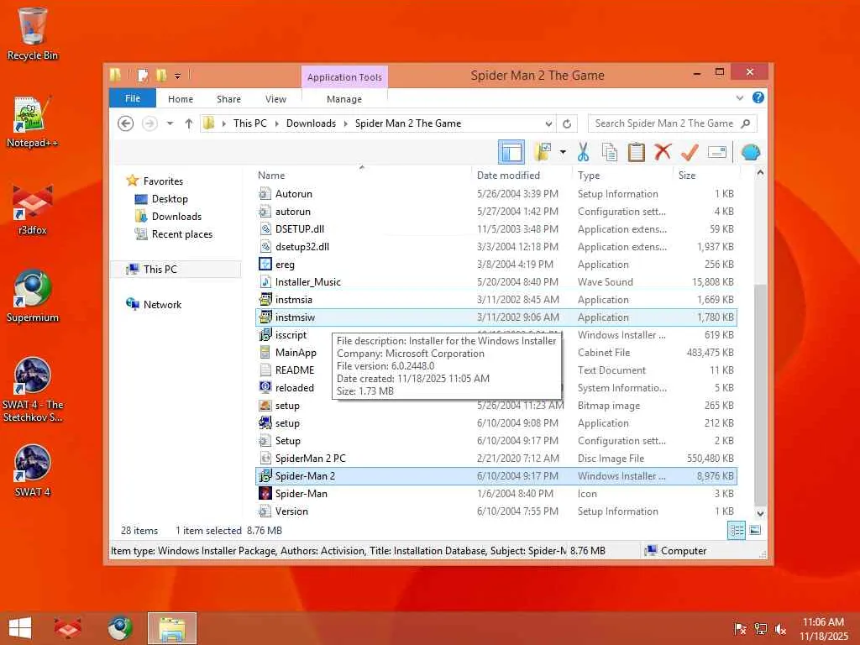The height and width of the screenshot is (645, 860).
Task: Open Supermium from the taskbar
Action: (119, 628)
